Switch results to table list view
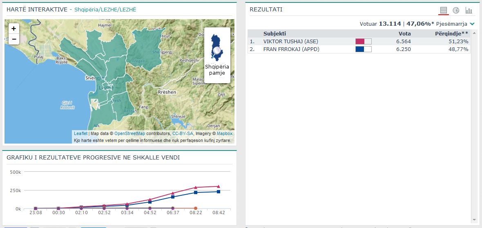Image resolution: width=482 pixels, height=228 pixels. pos(444,10)
